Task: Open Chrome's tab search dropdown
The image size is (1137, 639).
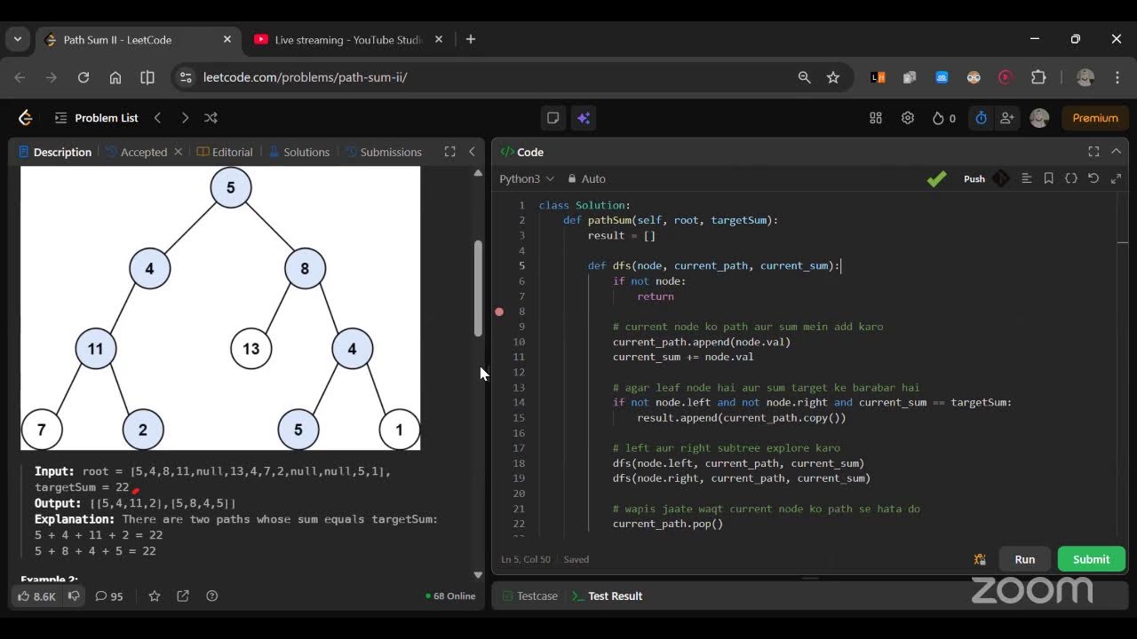Action: (x=18, y=40)
